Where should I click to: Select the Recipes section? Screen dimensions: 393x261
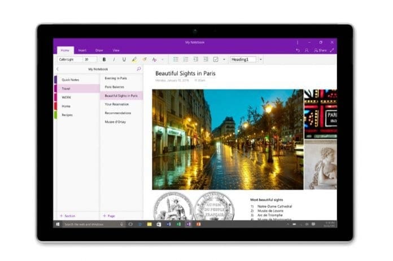coord(77,115)
